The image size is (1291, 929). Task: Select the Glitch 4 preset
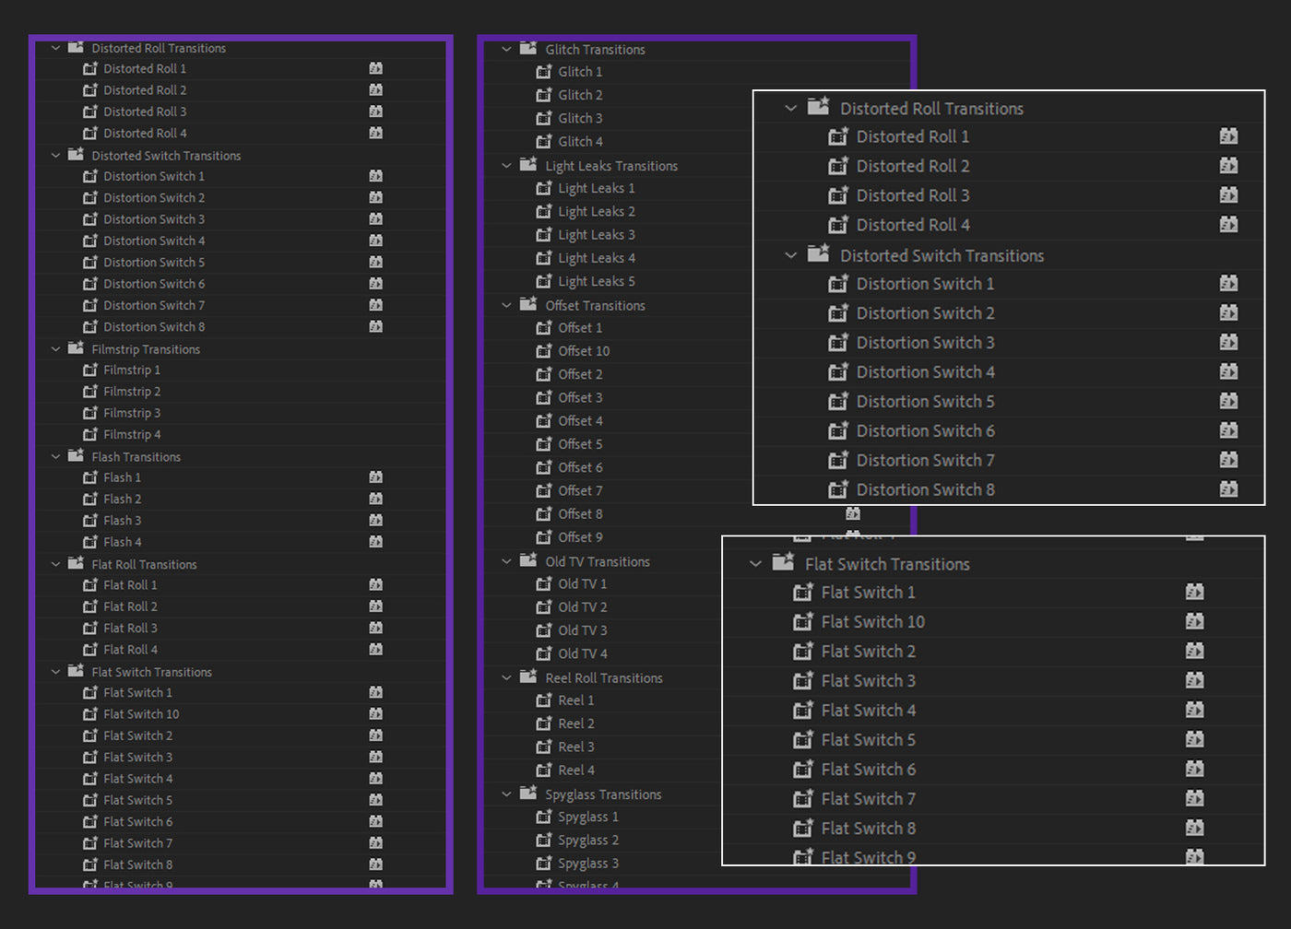580,141
